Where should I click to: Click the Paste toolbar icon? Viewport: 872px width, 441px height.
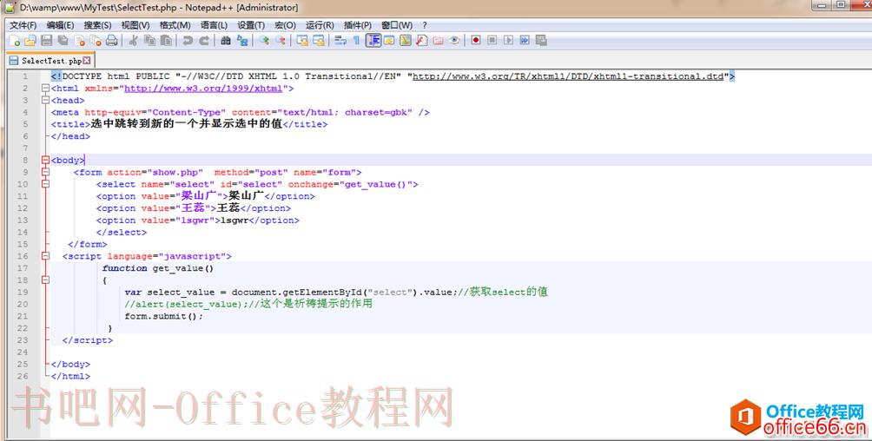(x=166, y=40)
